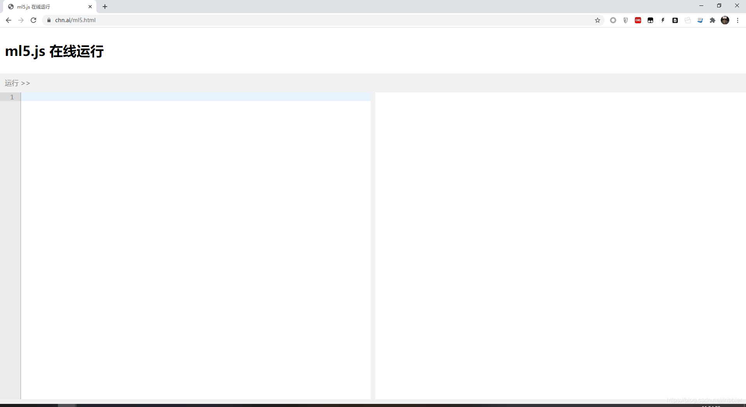The image size is (746, 407).
Task: Open the Chrome extensions puzzle icon
Action: [713, 20]
